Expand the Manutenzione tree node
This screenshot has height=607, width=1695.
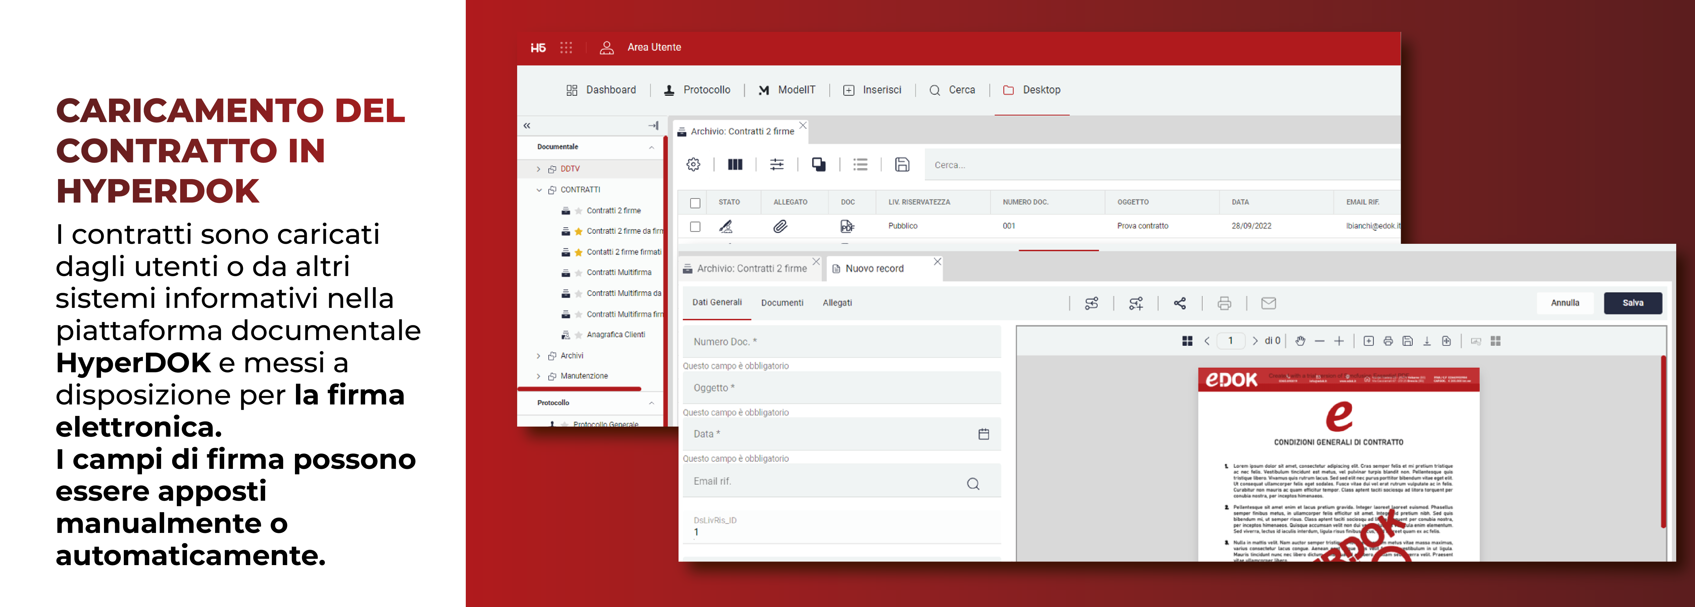pyautogui.click(x=538, y=376)
